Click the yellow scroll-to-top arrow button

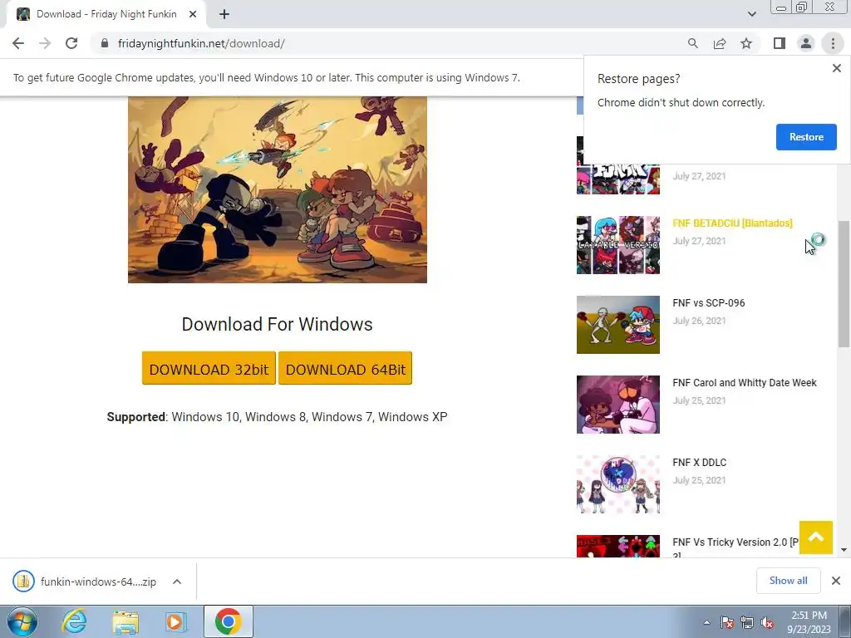click(x=816, y=537)
